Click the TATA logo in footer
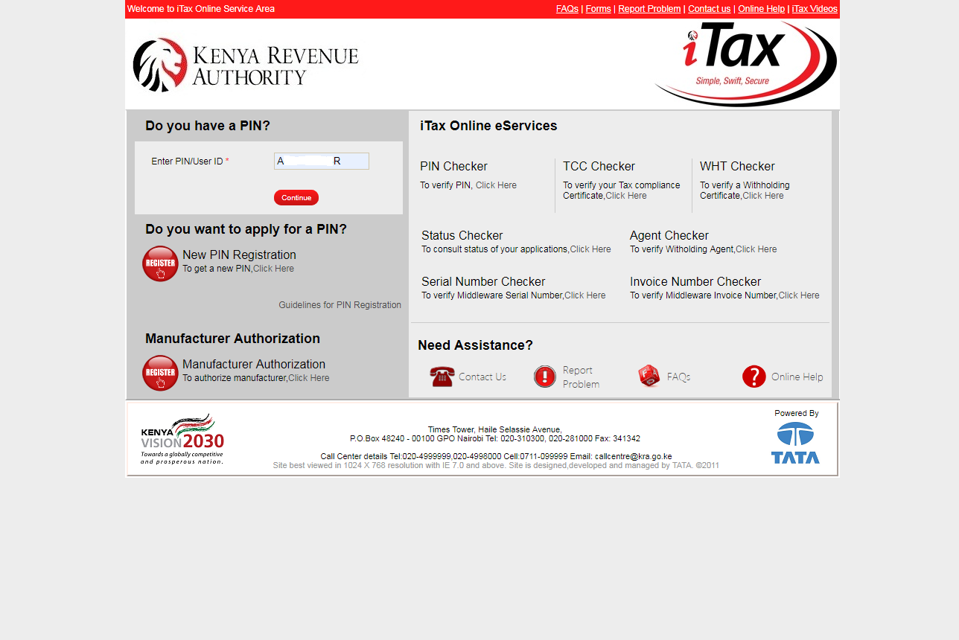The image size is (959, 640). (795, 443)
